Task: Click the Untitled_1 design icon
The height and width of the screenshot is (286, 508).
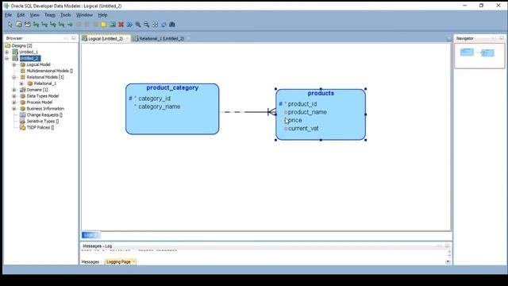Action: (x=15, y=52)
